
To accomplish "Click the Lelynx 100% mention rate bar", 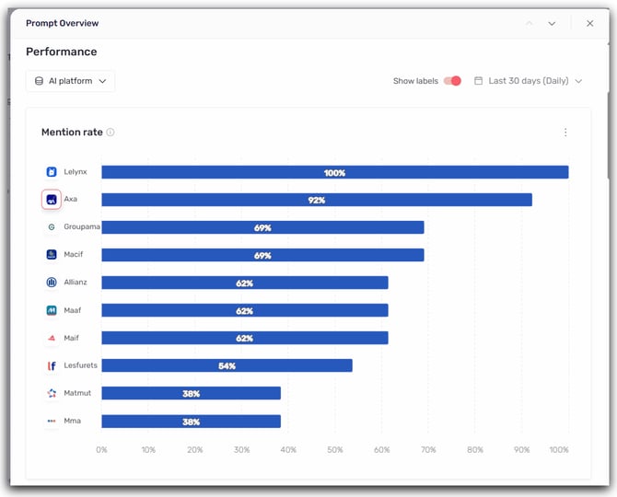I will pyautogui.click(x=335, y=172).
